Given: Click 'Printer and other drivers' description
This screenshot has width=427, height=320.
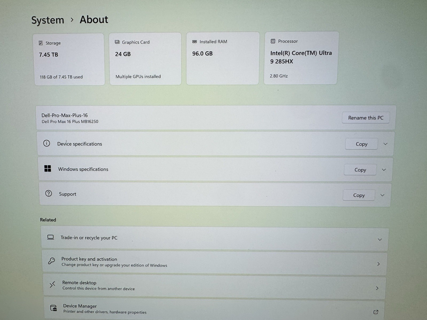Looking at the screenshot, I should [105, 312].
